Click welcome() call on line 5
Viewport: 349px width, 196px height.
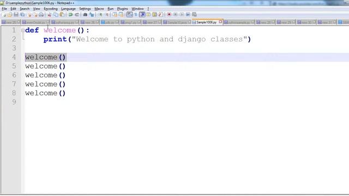coord(45,66)
